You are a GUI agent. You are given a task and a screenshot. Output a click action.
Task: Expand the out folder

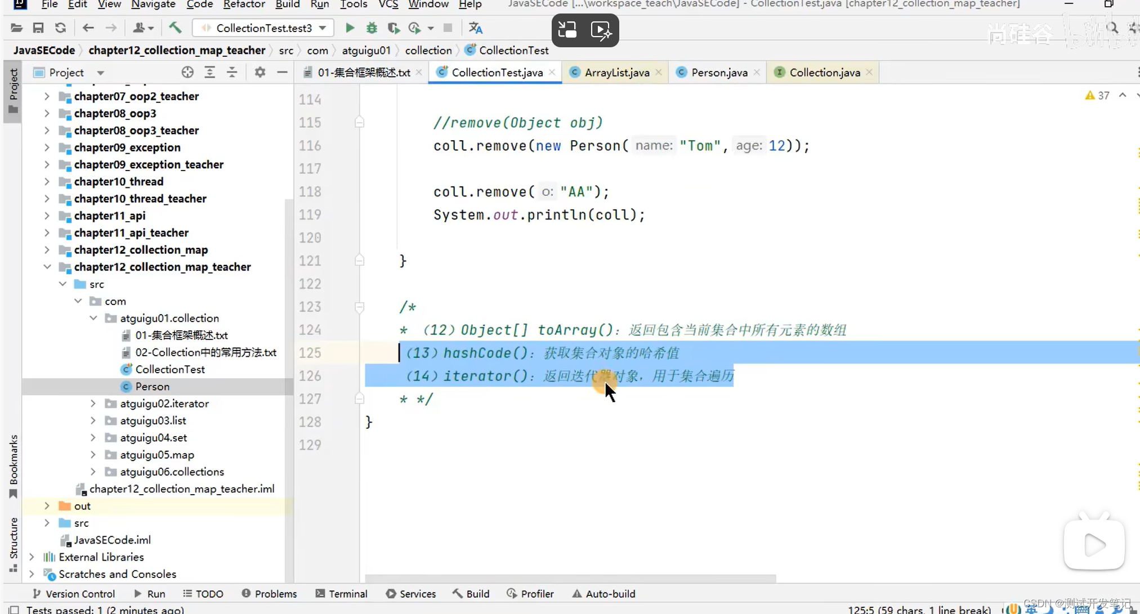[x=47, y=506]
